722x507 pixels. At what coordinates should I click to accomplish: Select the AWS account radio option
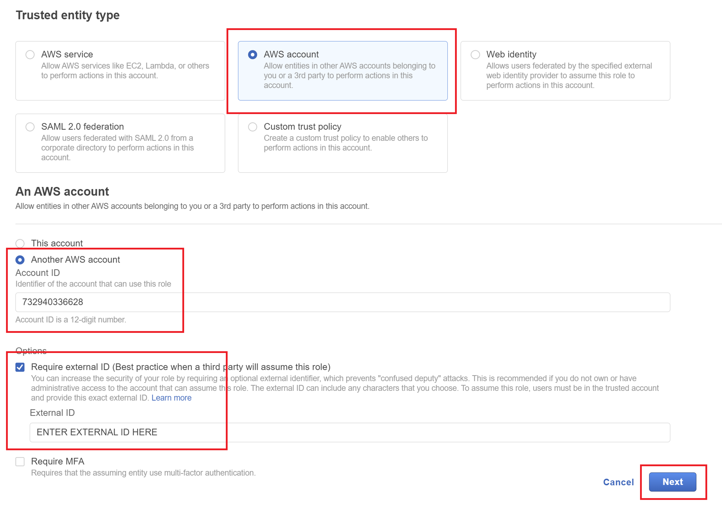pyautogui.click(x=252, y=55)
